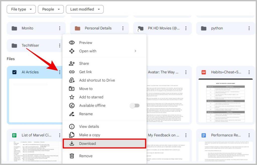Click Add to starred option
The image size is (257, 165).
[104, 97]
